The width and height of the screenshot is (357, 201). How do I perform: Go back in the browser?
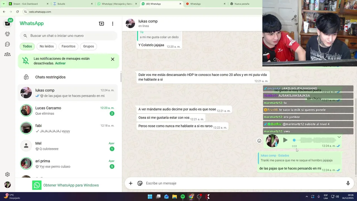pyautogui.click(x=4, y=12)
